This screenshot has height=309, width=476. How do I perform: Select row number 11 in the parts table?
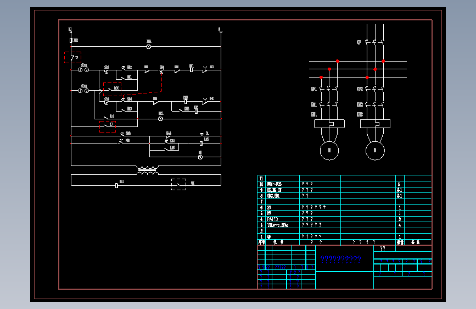(x=261, y=179)
